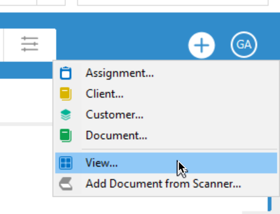Click the blue grid View icon
The width and height of the screenshot is (280, 214).
coord(66,163)
